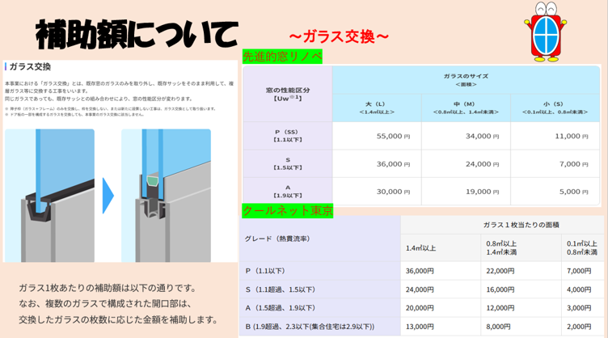608x338 pixels.
Task: Click the red subtitle ～ガラス交換～
Action: 339,37
